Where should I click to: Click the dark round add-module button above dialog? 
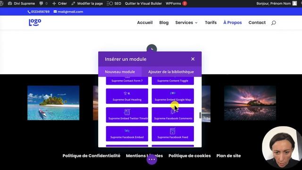tap(152, 48)
